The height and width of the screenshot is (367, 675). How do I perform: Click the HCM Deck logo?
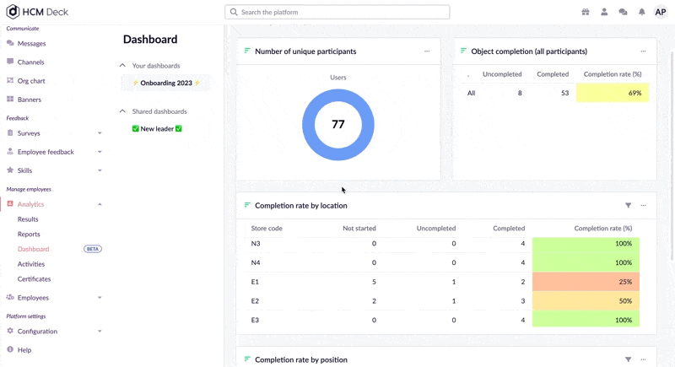tap(37, 12)
